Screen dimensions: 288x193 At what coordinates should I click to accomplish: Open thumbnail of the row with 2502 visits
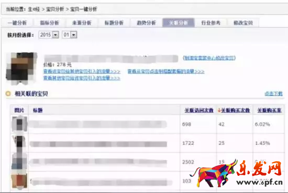20,162
